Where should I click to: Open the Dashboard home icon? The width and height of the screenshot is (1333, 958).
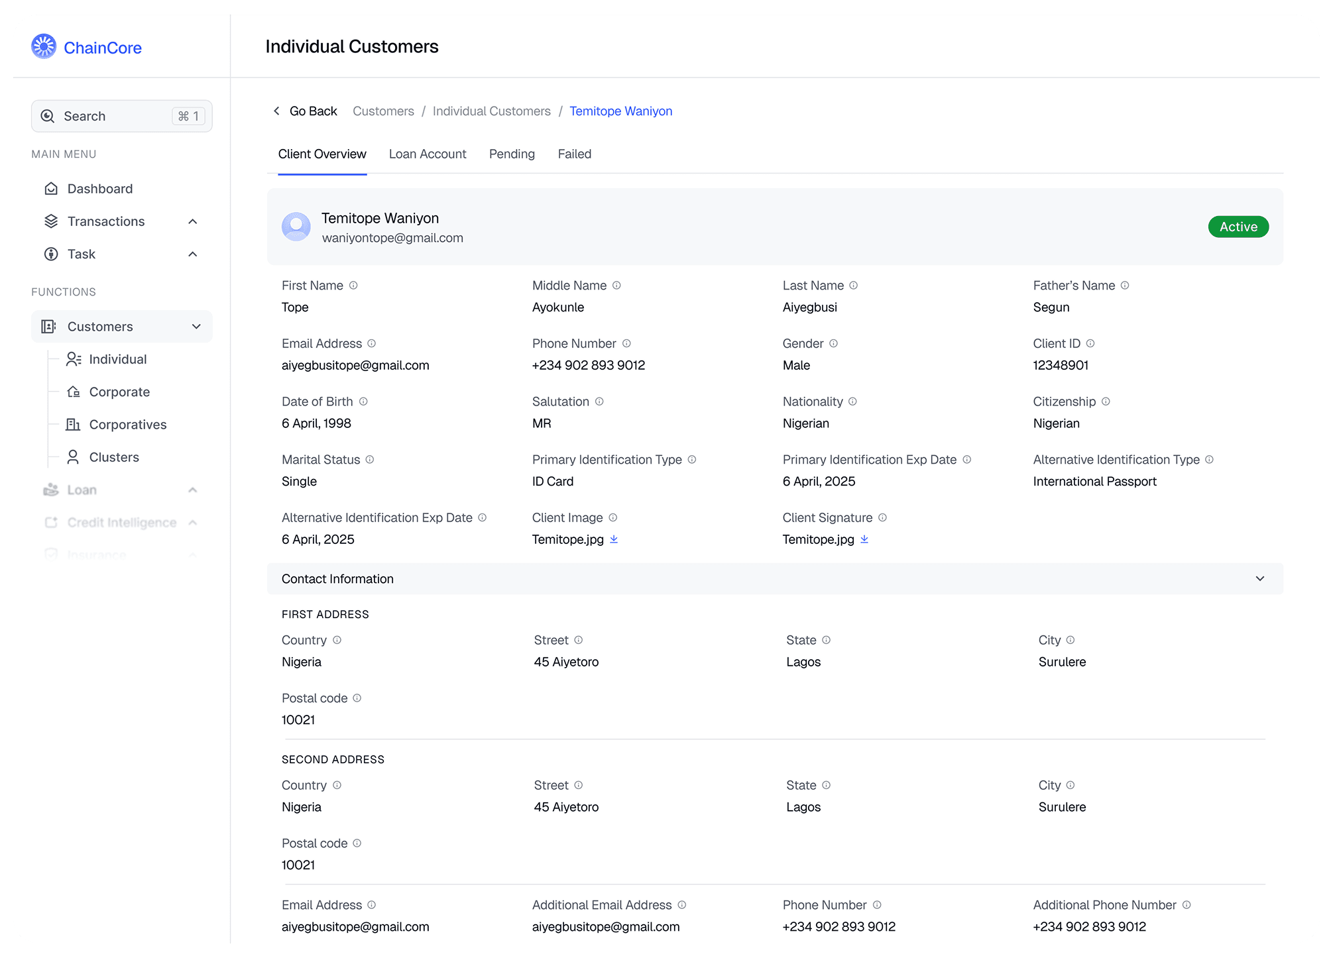click(51, 189)
